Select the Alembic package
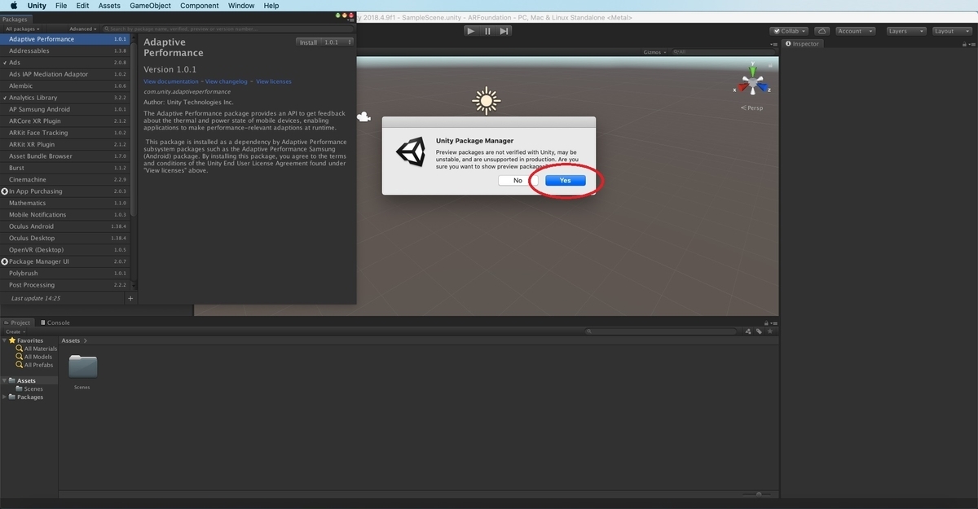The width and height of the screenshot is (978, 509). [x=65, y=86]
